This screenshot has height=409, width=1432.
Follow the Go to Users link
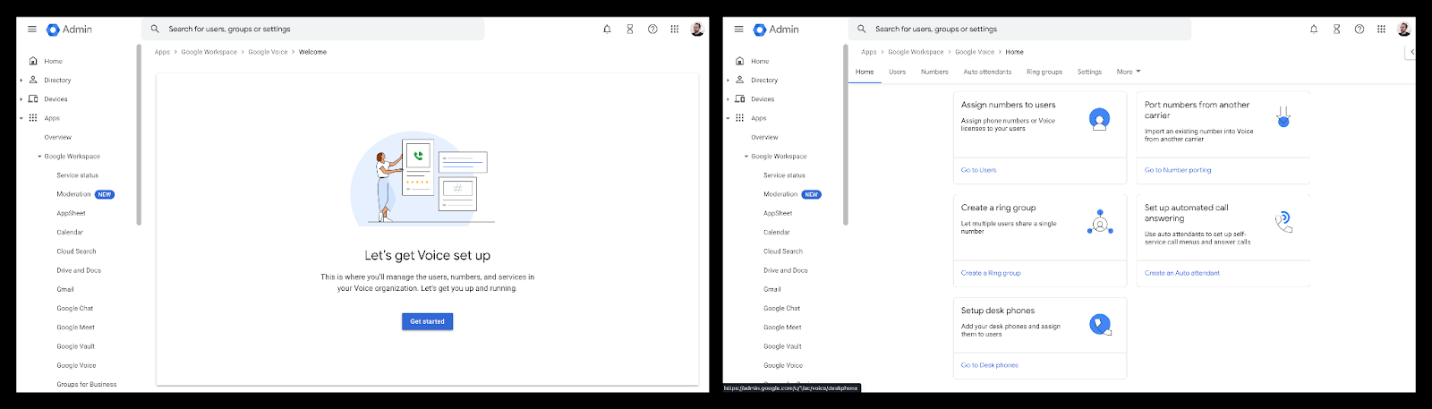click(x=978, y=170)
